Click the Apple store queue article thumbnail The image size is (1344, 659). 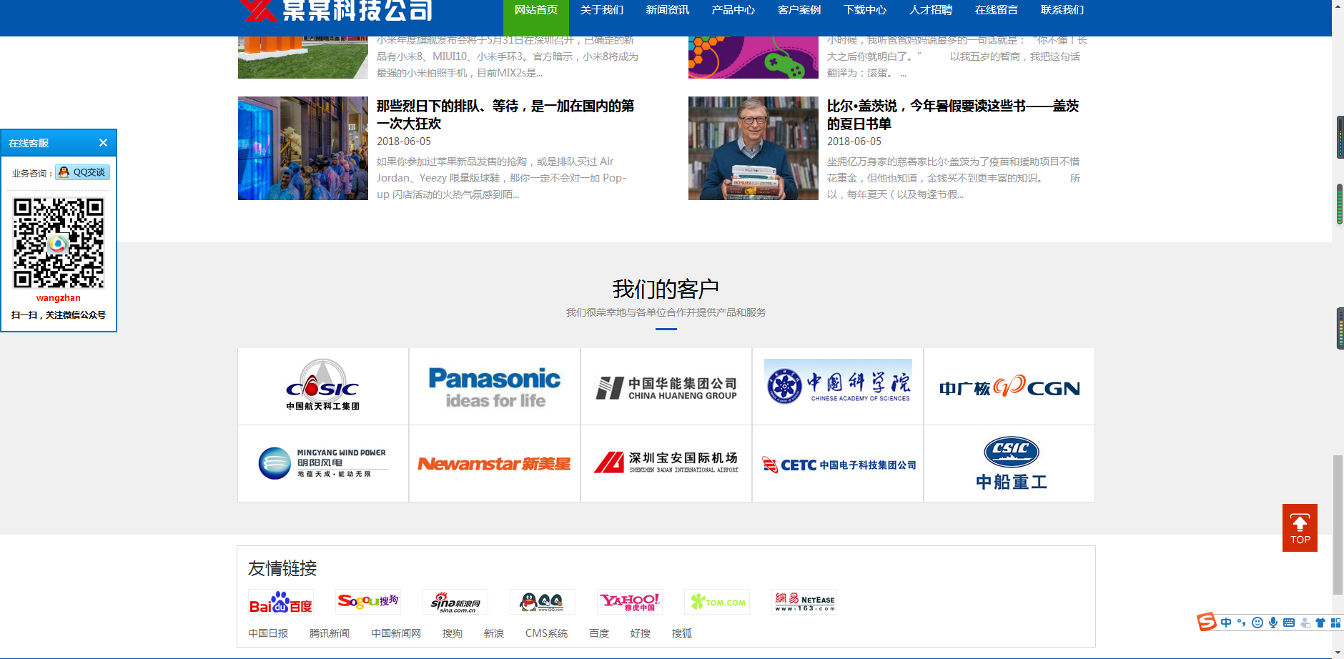(303, 148)
